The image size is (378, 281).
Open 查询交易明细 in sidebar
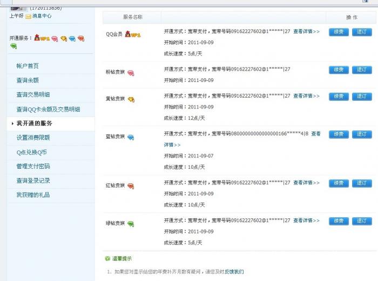[33, 94]
